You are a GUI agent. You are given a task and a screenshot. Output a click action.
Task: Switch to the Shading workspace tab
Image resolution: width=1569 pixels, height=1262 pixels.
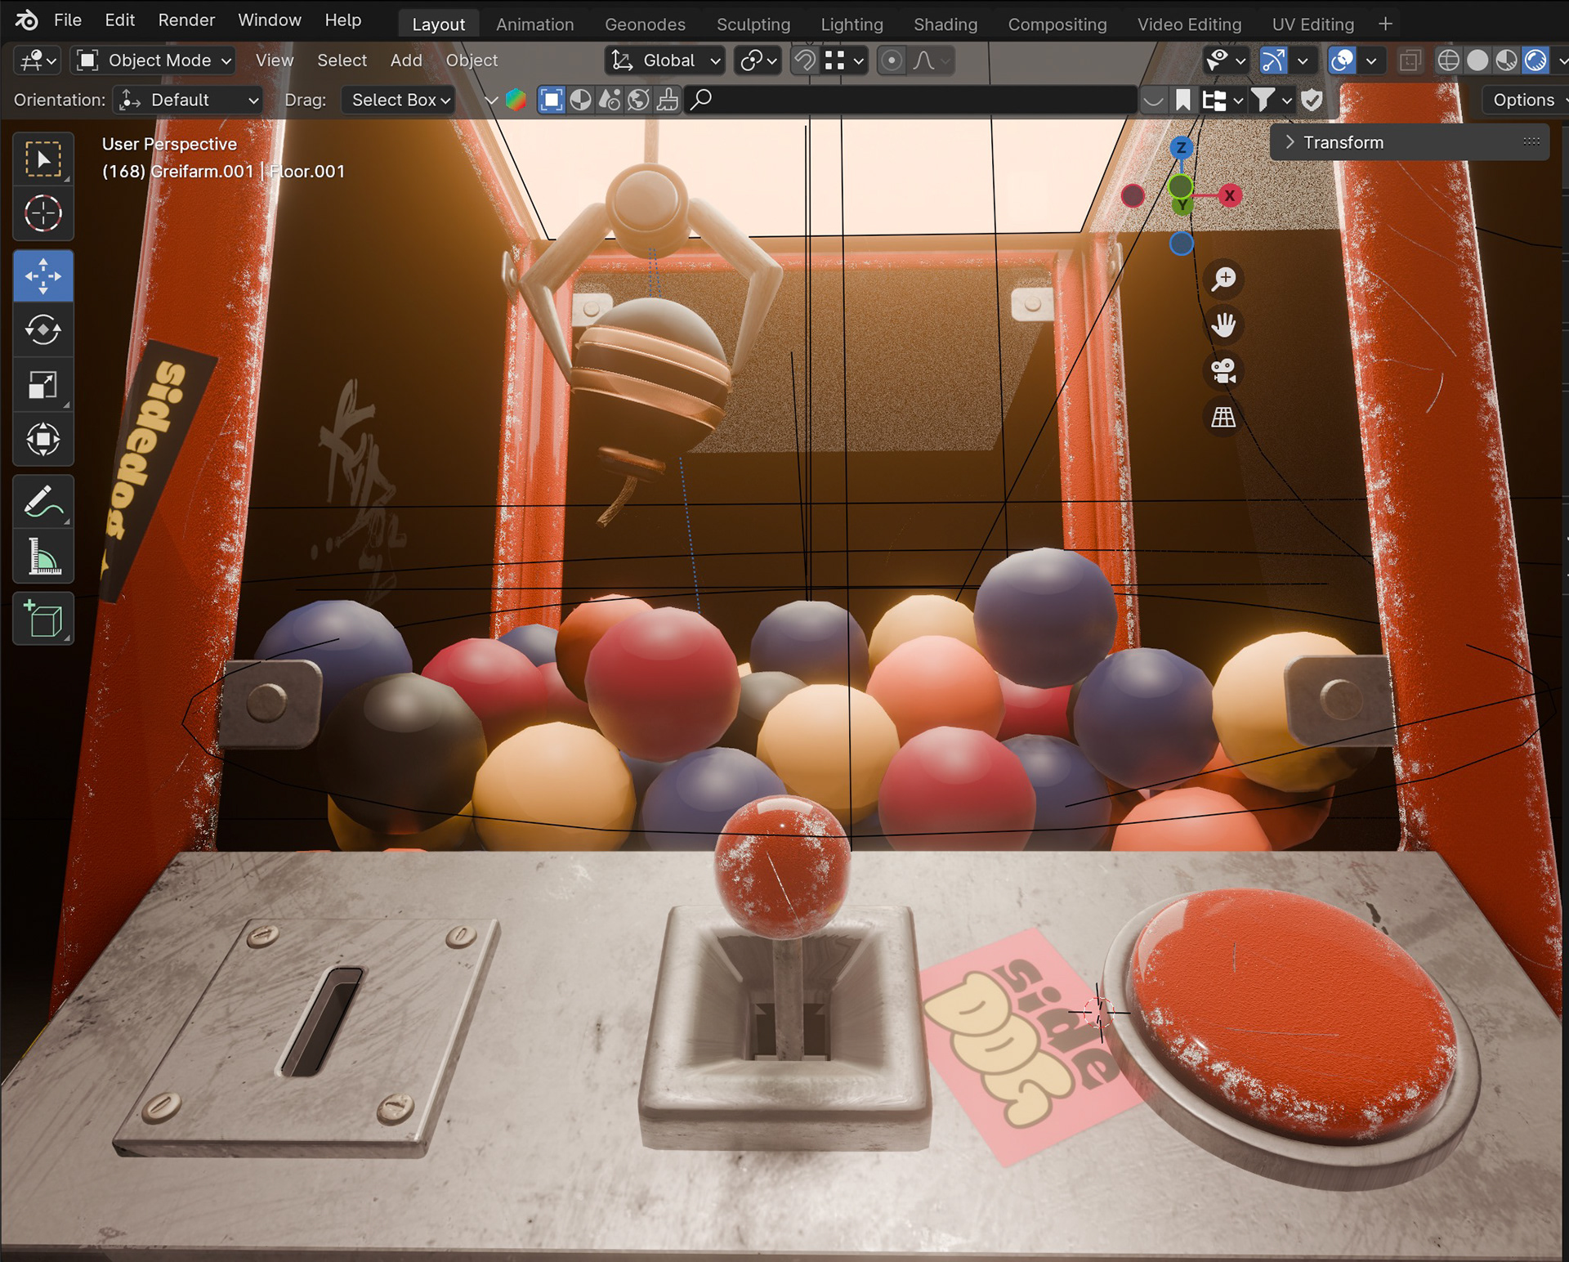(945, 25)
